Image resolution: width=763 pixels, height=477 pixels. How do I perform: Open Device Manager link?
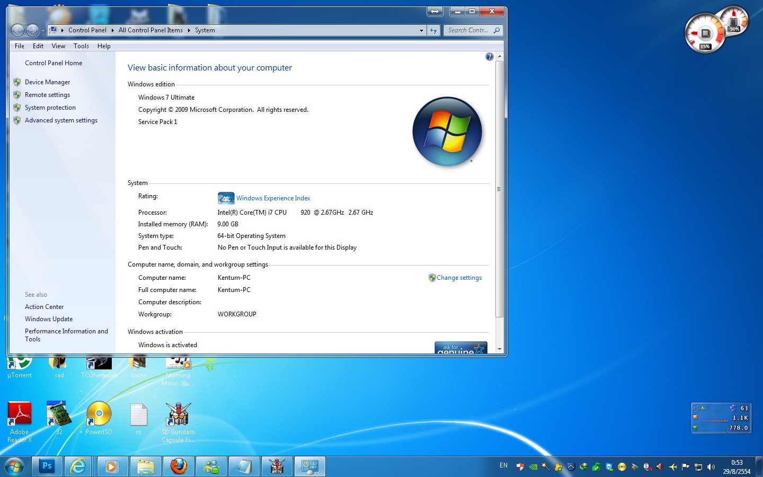tap(47, 82)
